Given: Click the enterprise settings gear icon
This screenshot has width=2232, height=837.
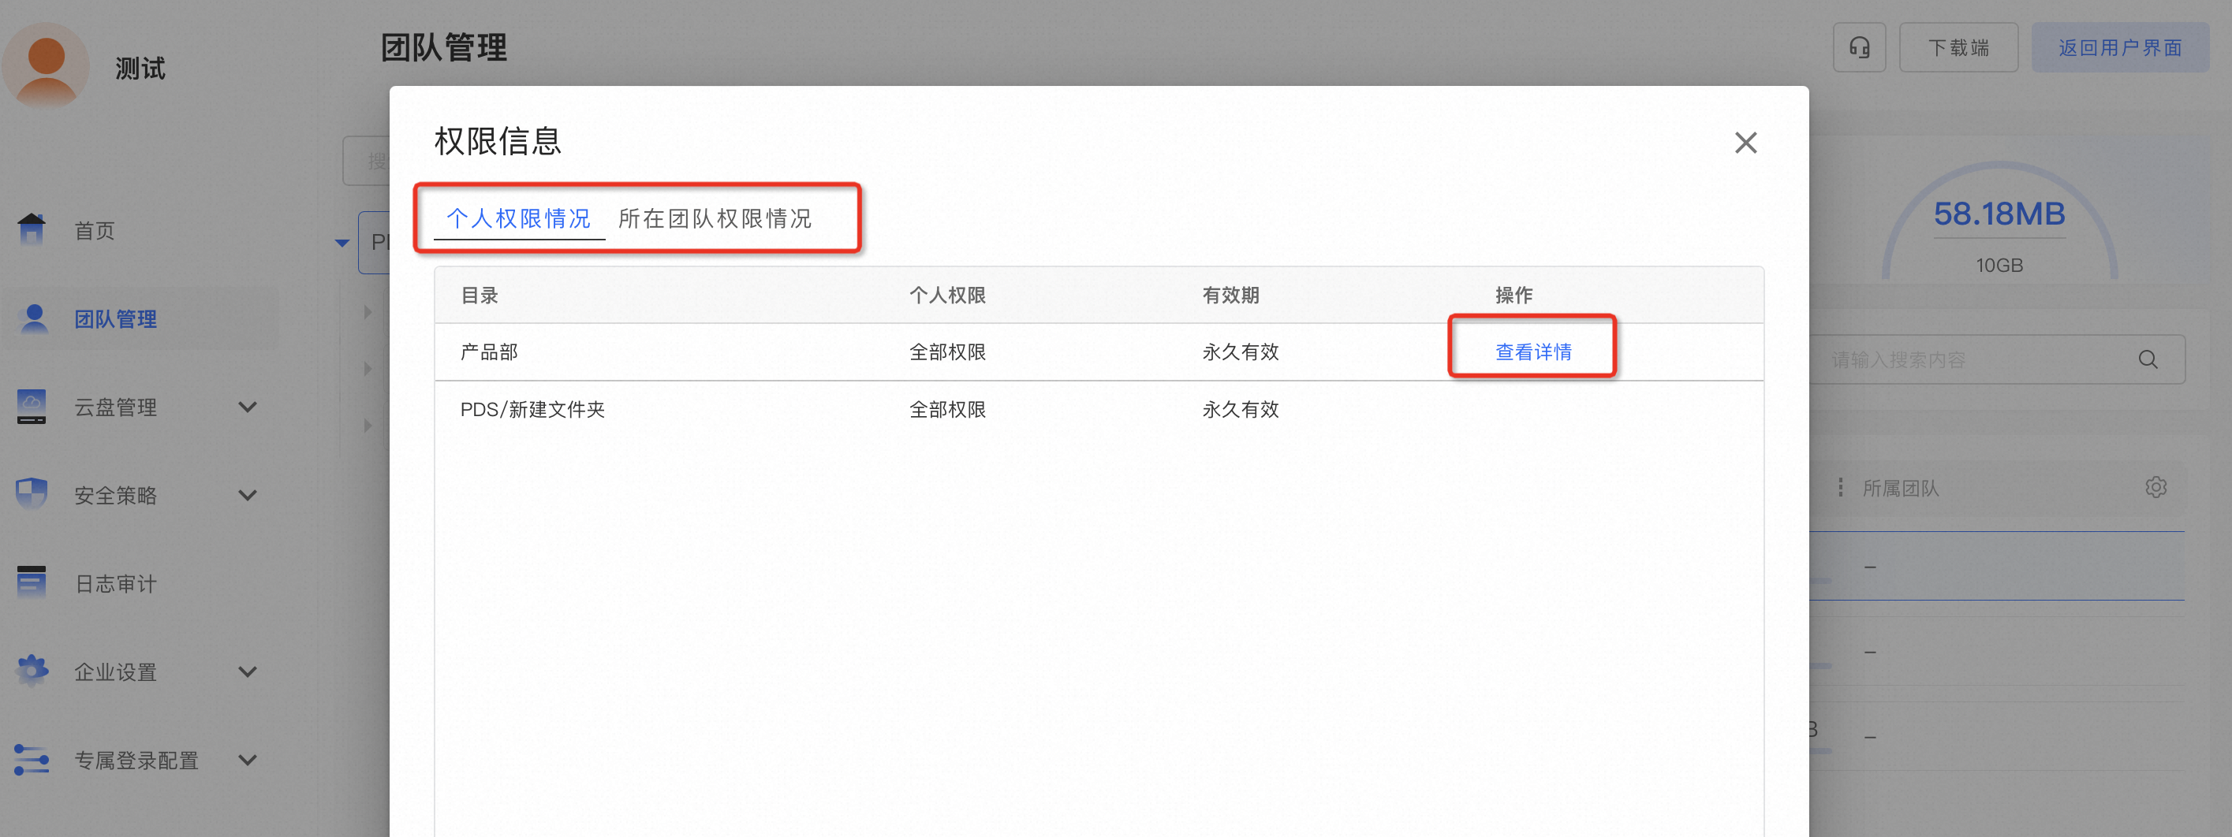Looking at the screenshot, I should [x=32, y=671].
